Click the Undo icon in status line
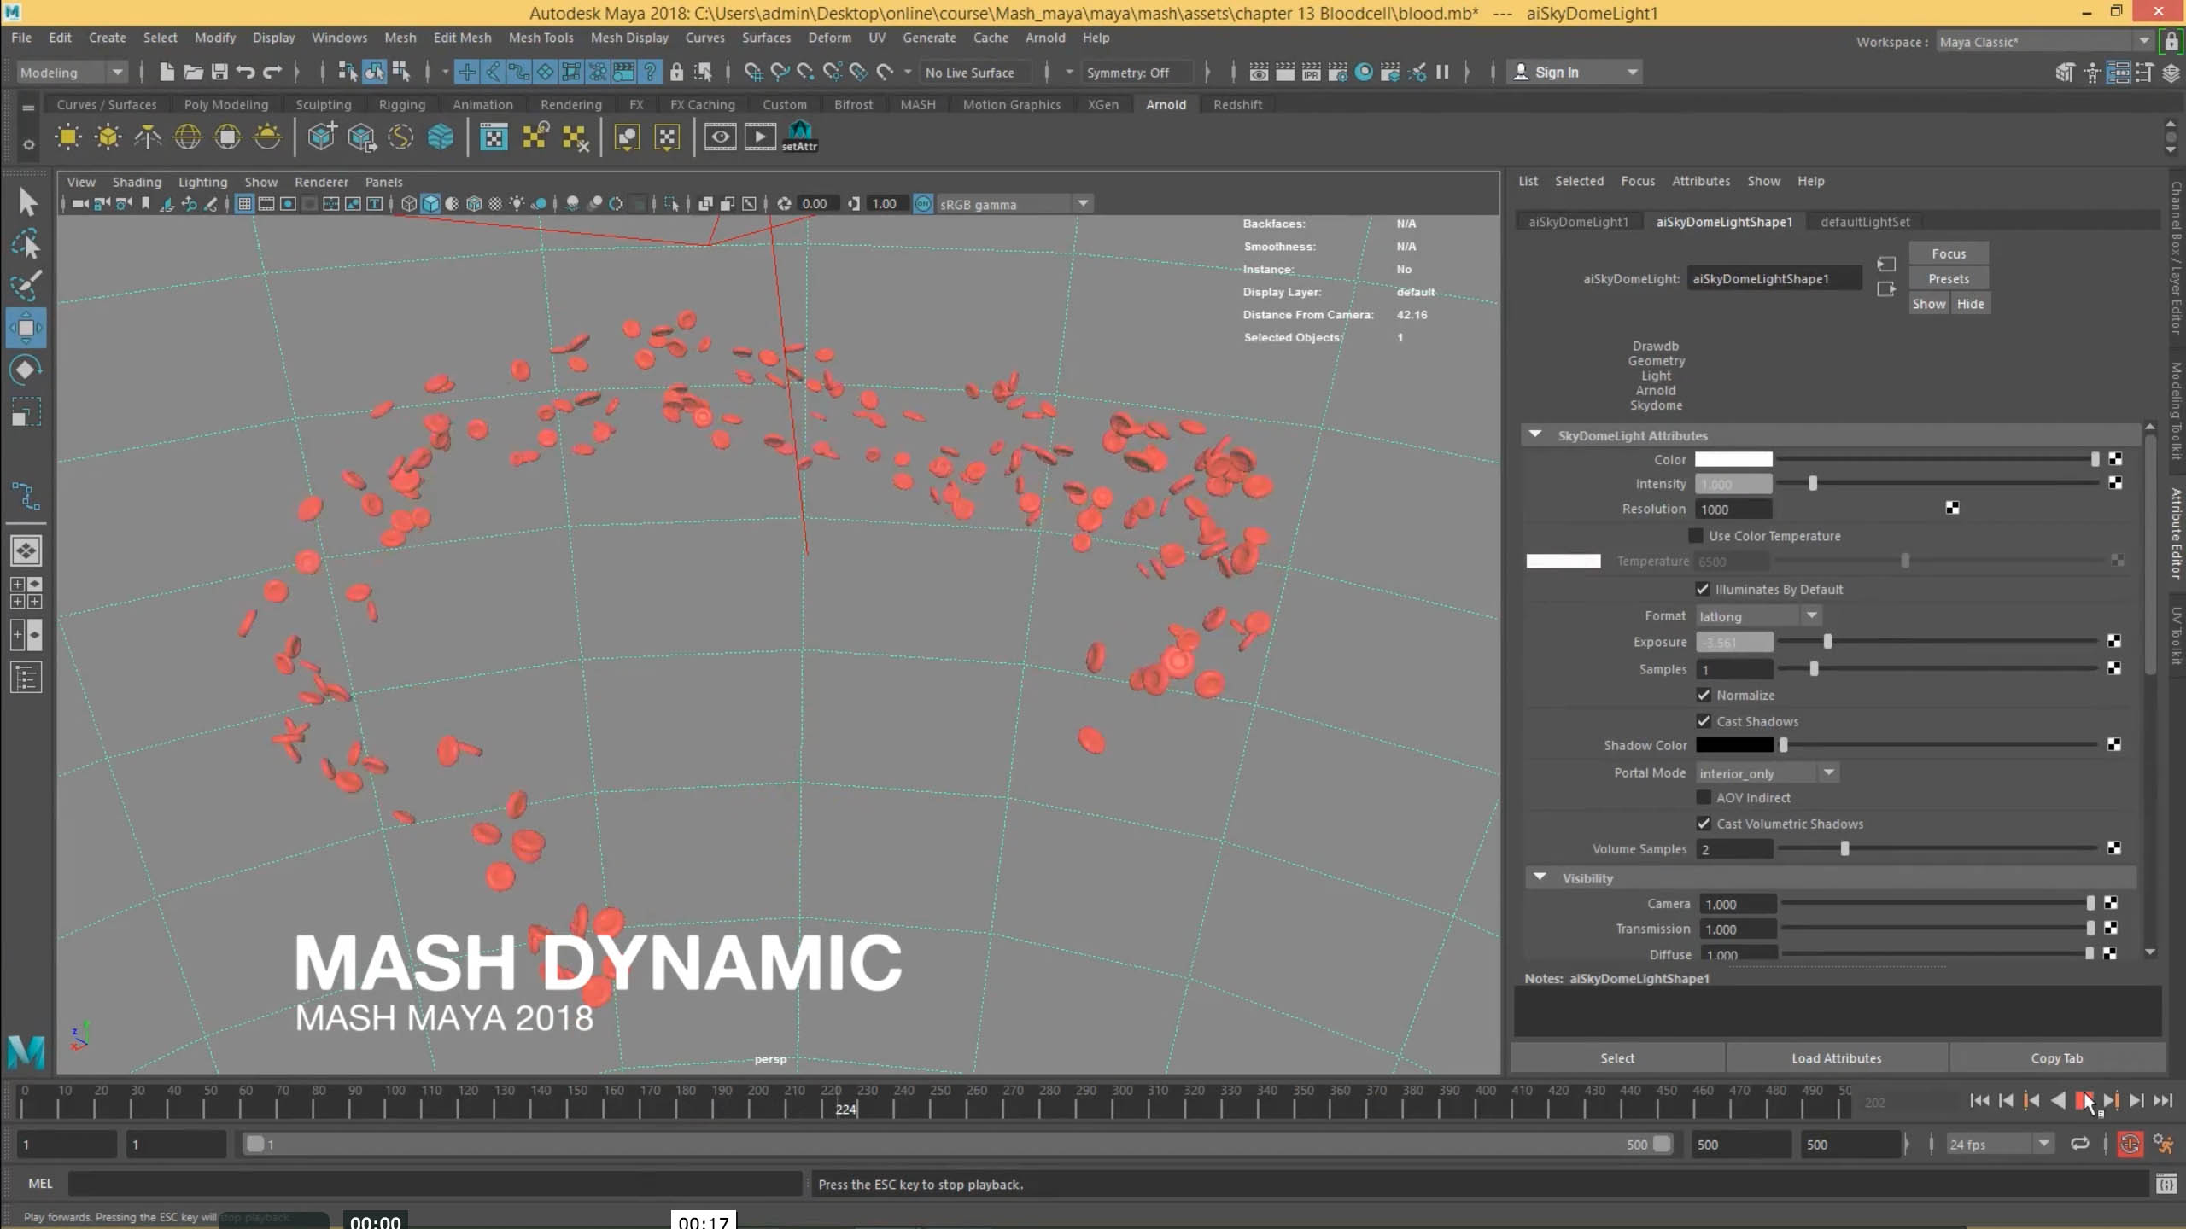The image size is (2186, 1229). tap(246, 73)
